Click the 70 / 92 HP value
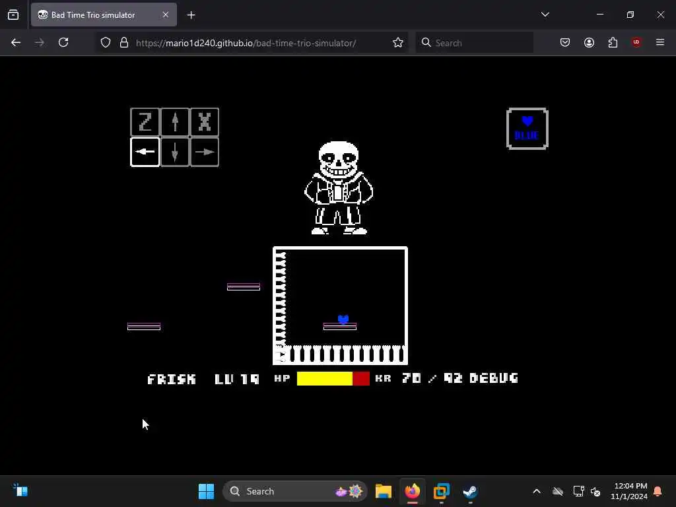Screen dimensions: 676x507 click(432, 378)
